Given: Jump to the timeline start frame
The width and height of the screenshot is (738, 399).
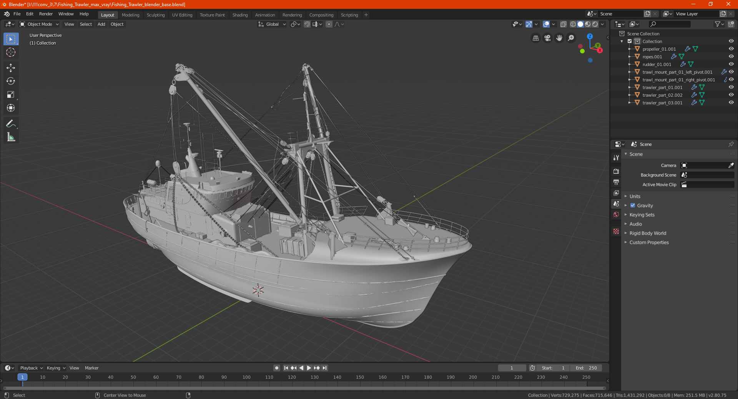Looking at the screenshot, I should 286,368.
